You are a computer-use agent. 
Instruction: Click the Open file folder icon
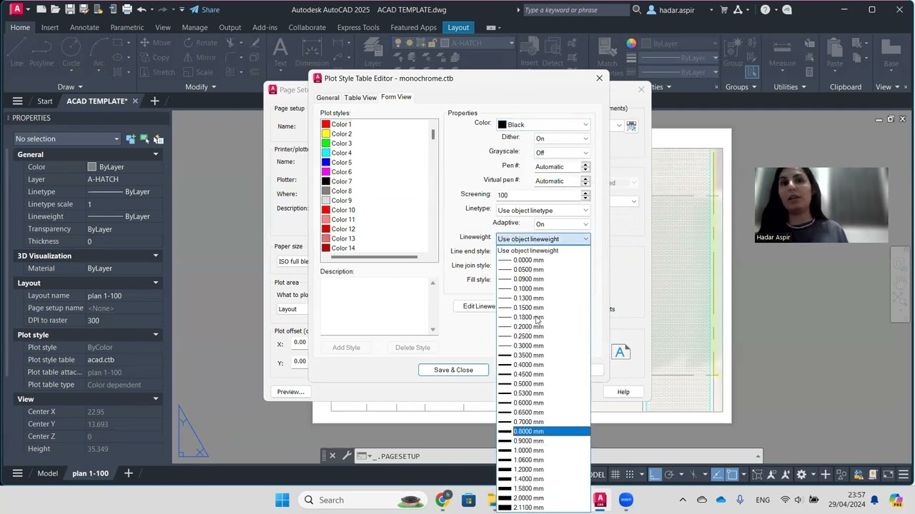[x=56, y=9]
